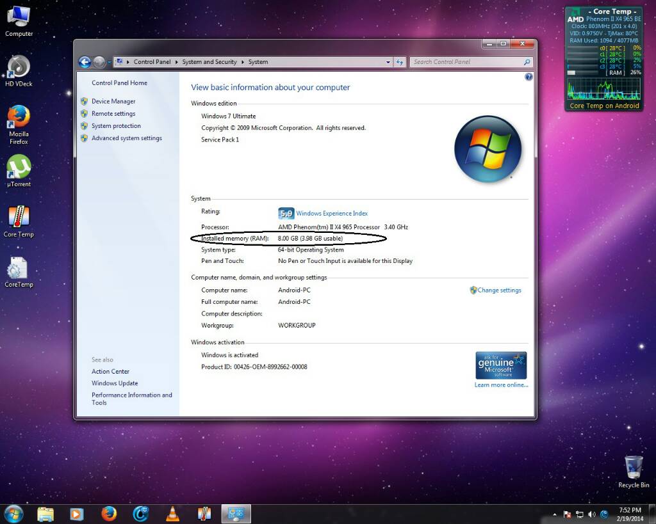Image resolution: width=656 pixels, height=524 pixels.
Task: Launch VLC media player from the taskbar
Action: coord(172,514)
